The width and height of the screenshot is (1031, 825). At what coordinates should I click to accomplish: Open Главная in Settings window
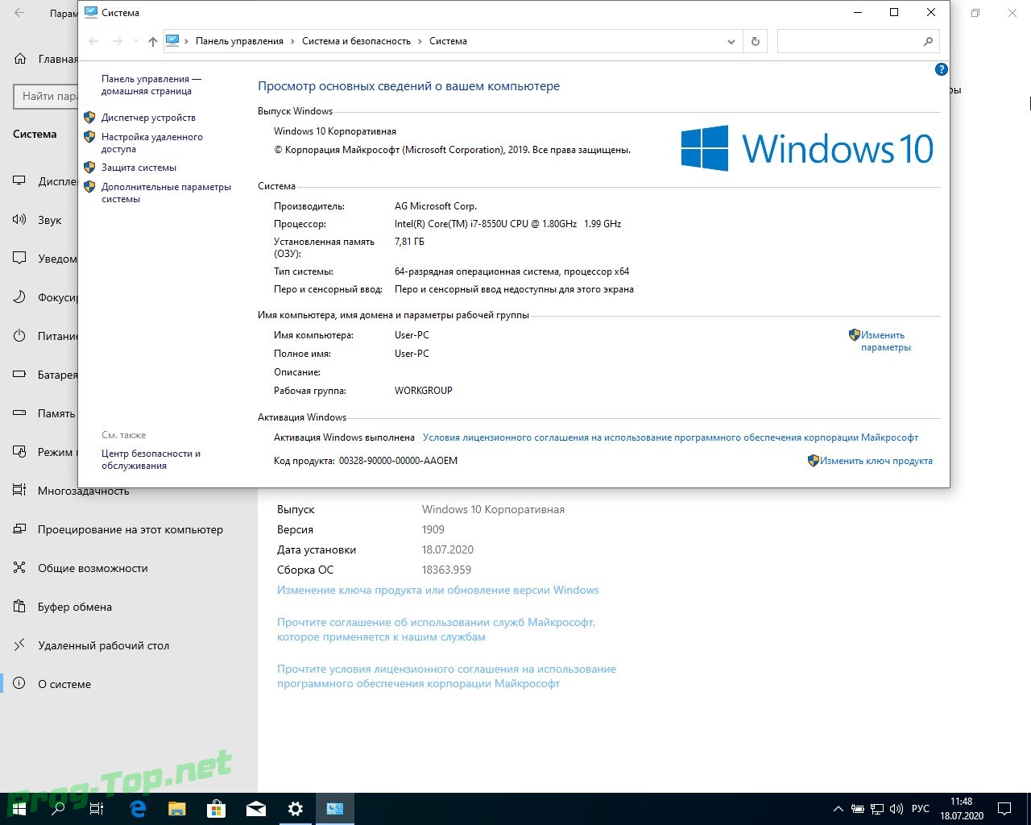pos(47,59)
